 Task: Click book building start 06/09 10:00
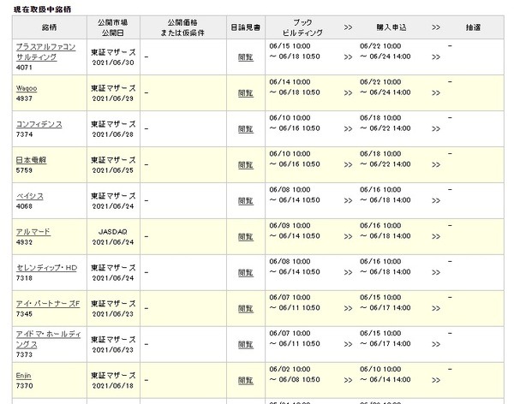(290, 225)
